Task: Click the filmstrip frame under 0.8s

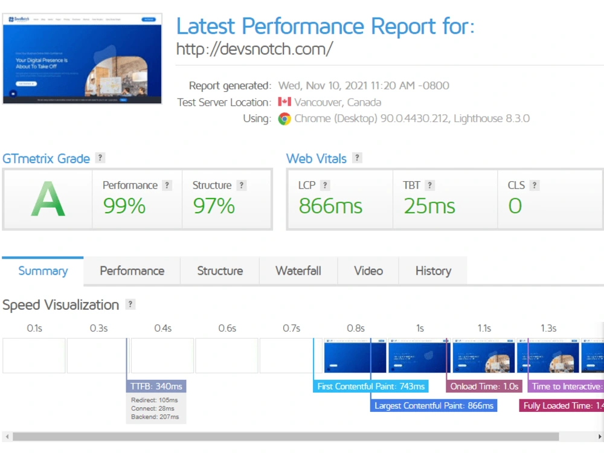Action: click(355, 356)
